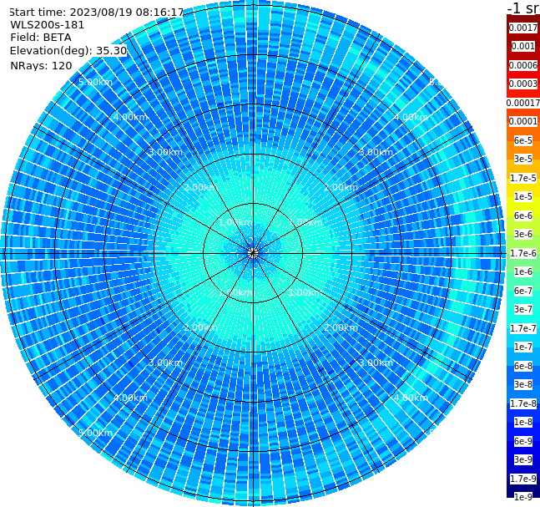The image size is (540, 507).
Task: Click the 1.7e-6 green scale label
Action: point(523,253)
